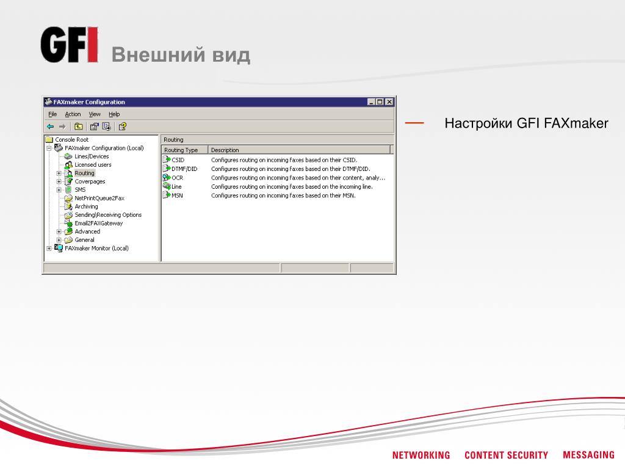This screenshot has width=625, height=469.
Task: Click the Advanced node icon
Action: (x=68, y=231)
